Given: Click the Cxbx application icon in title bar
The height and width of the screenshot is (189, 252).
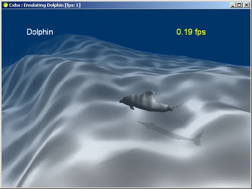Looking at the screenshot, I should click(5, 5).
